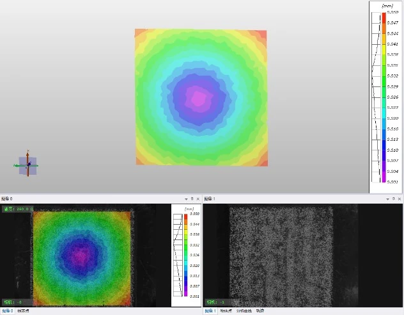404x315 pixels.
Task: Open the 分析曲线 tab
Action: click(x=244, y=311)
